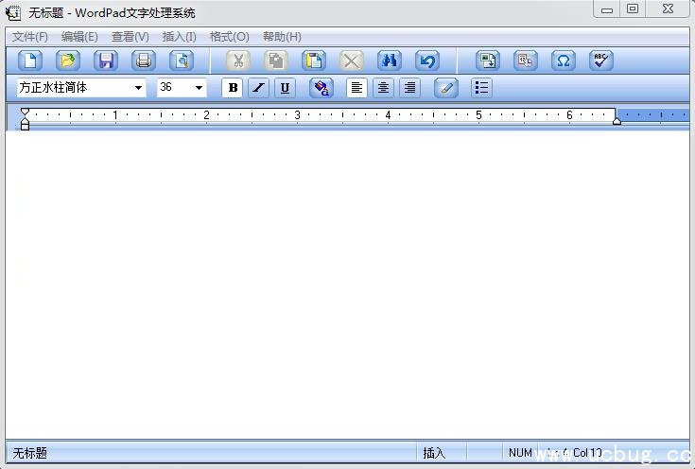Expand the font size dropdown
The image size is (695, 469).
199,88
